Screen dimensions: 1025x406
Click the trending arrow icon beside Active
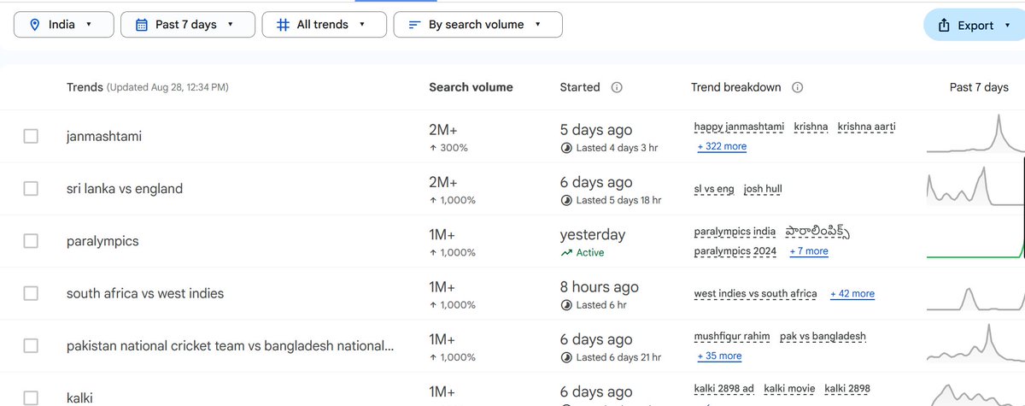pos(566,253)
